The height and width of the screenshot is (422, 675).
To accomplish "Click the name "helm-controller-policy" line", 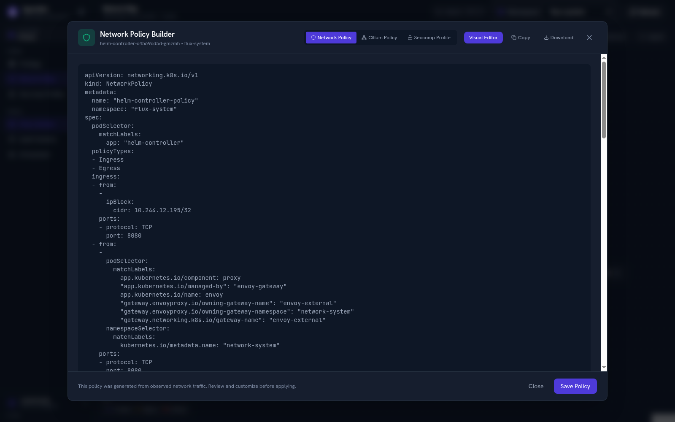I will [145, 100].
